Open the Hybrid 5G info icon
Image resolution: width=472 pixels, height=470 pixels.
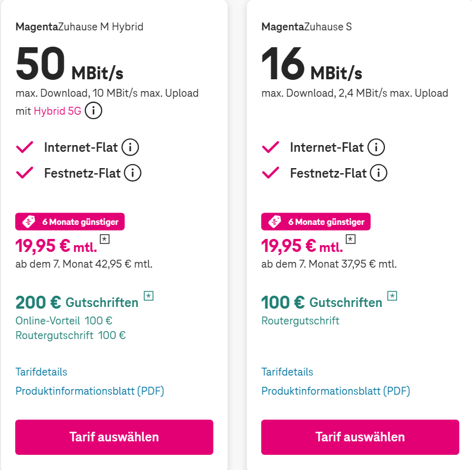[93, 110]
